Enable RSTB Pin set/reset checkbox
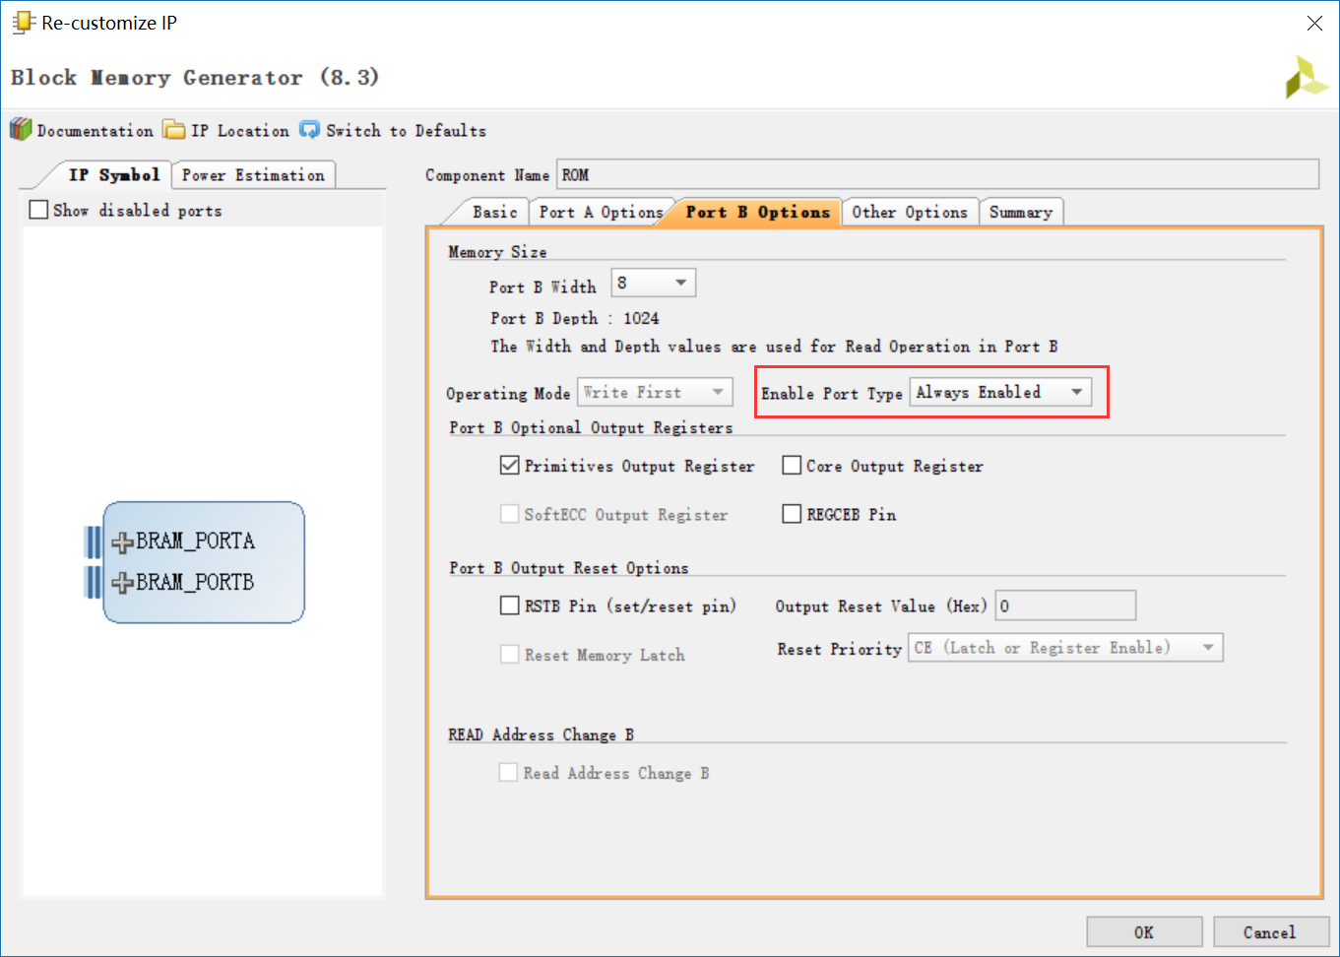 coord(509,606)
